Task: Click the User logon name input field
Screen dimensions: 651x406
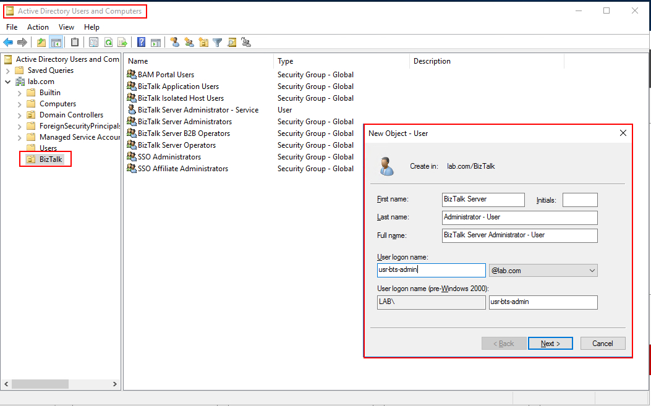Action: [432, 270]
